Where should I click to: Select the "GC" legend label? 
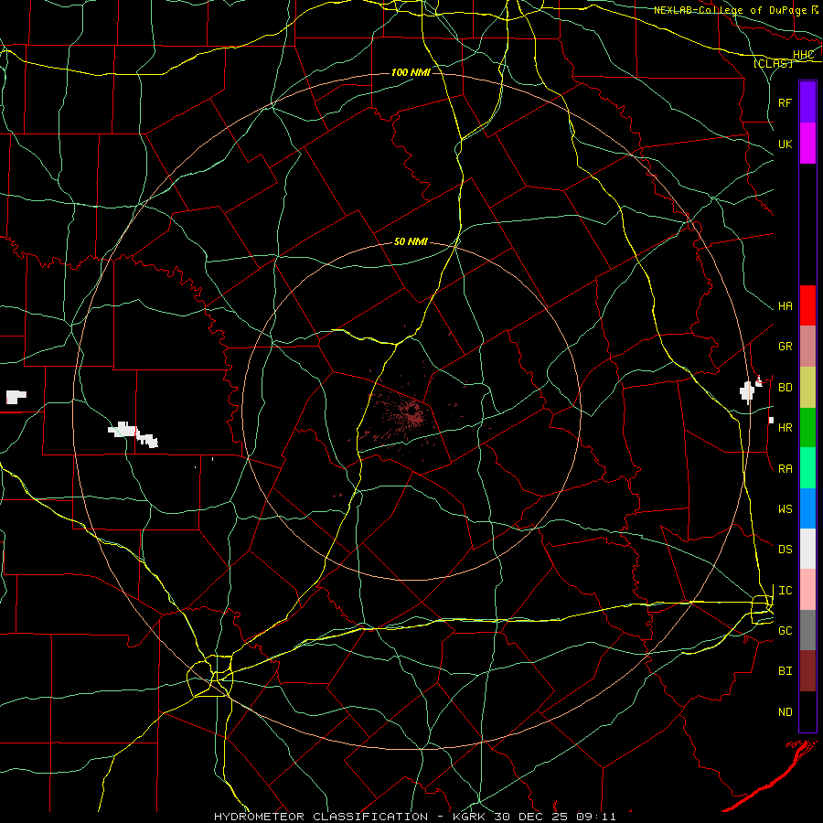tap(785, 631)
